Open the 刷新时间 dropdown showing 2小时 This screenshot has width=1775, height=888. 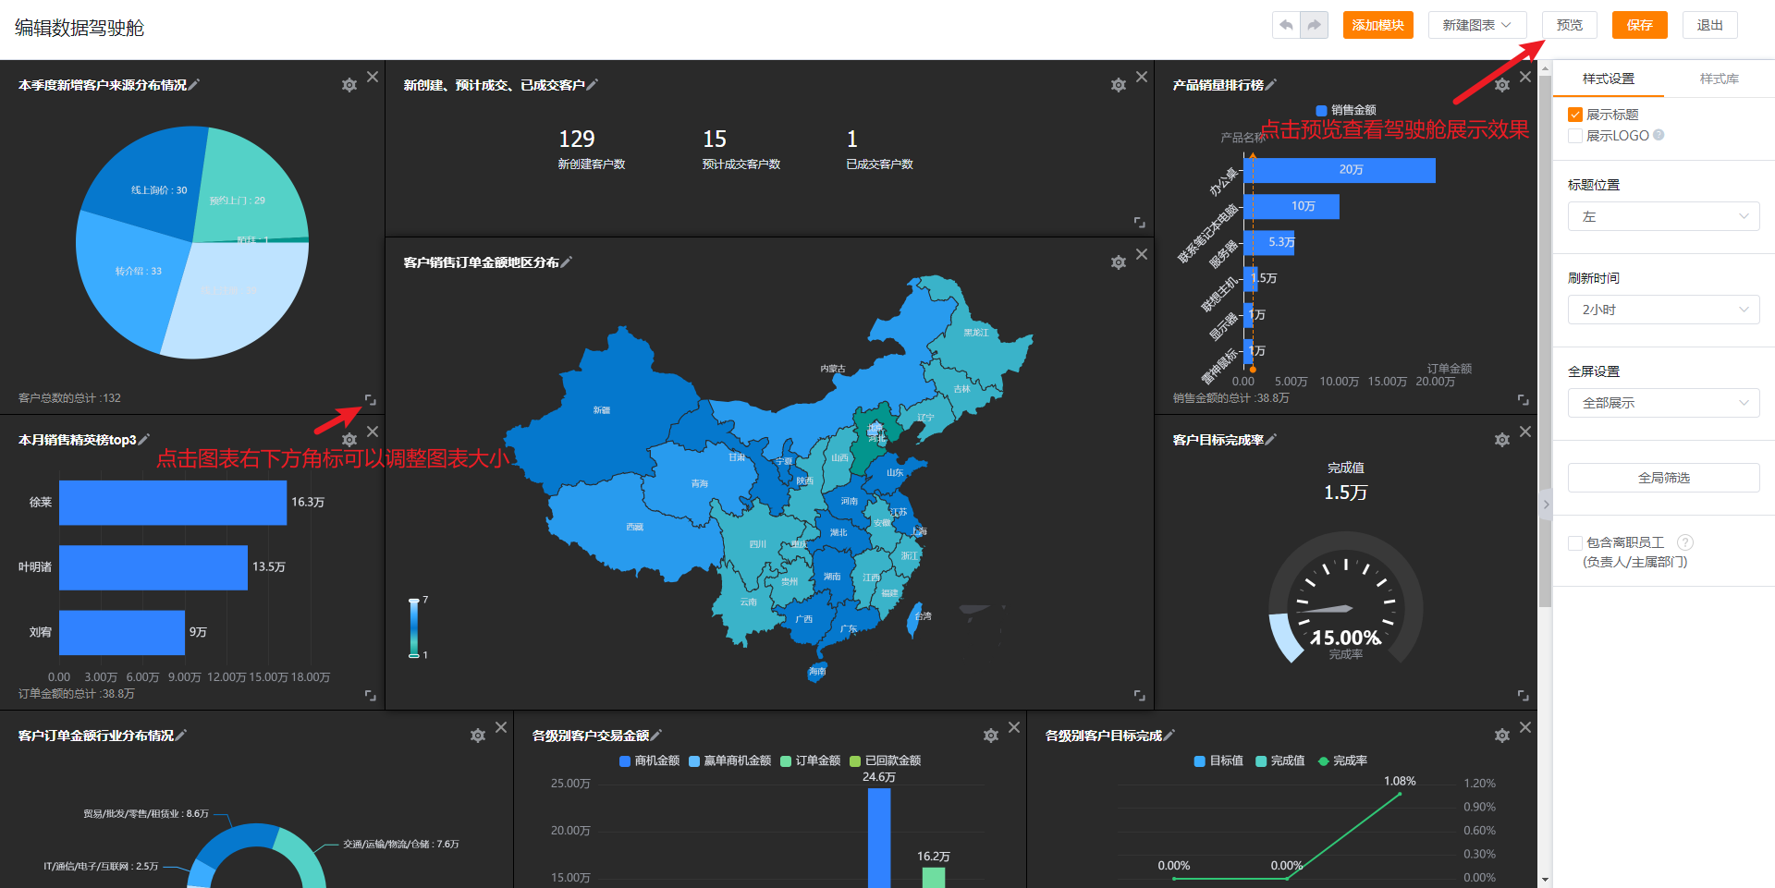[1663, 310]
